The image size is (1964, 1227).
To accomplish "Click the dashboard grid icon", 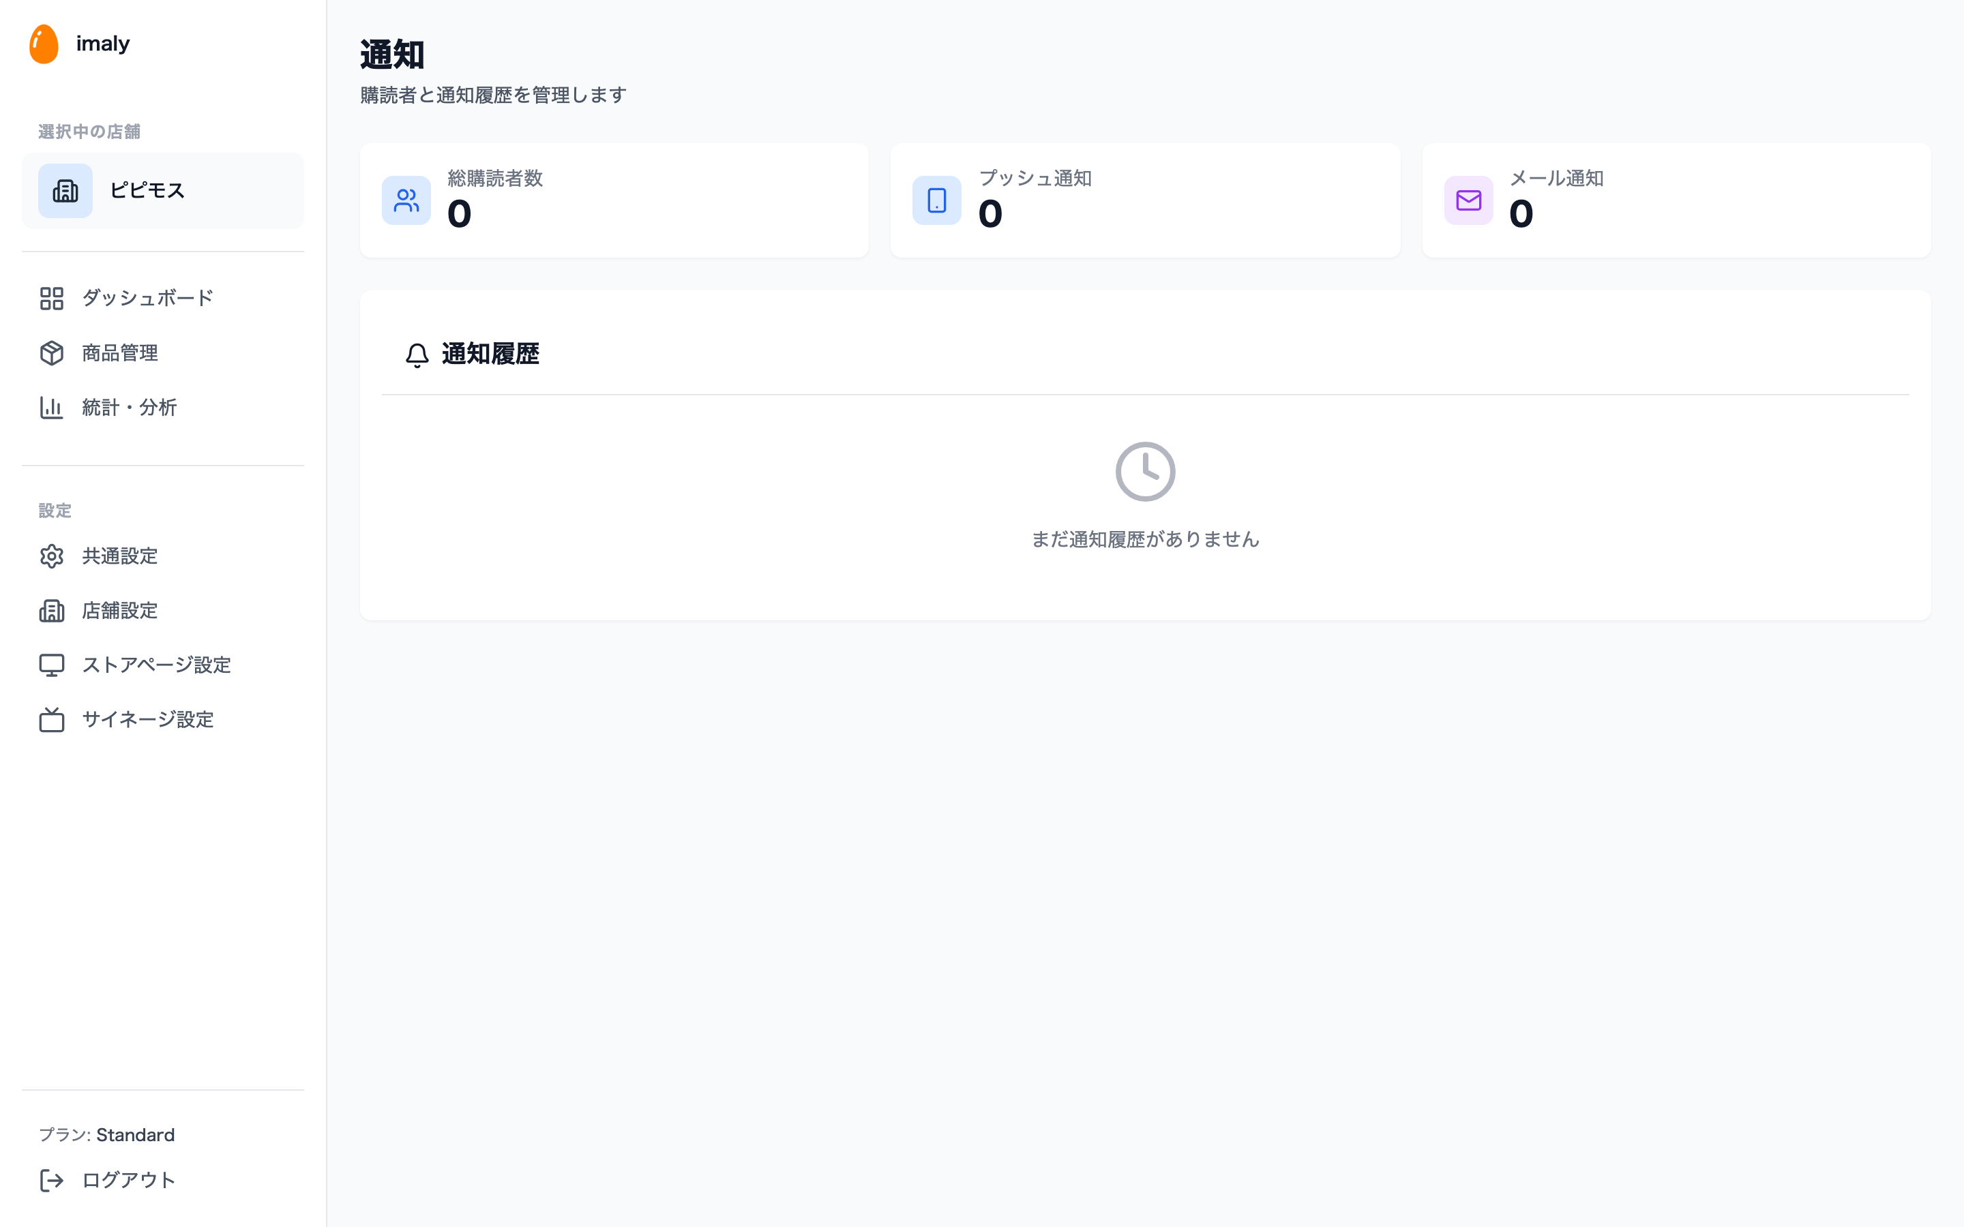I will [52, 299].
